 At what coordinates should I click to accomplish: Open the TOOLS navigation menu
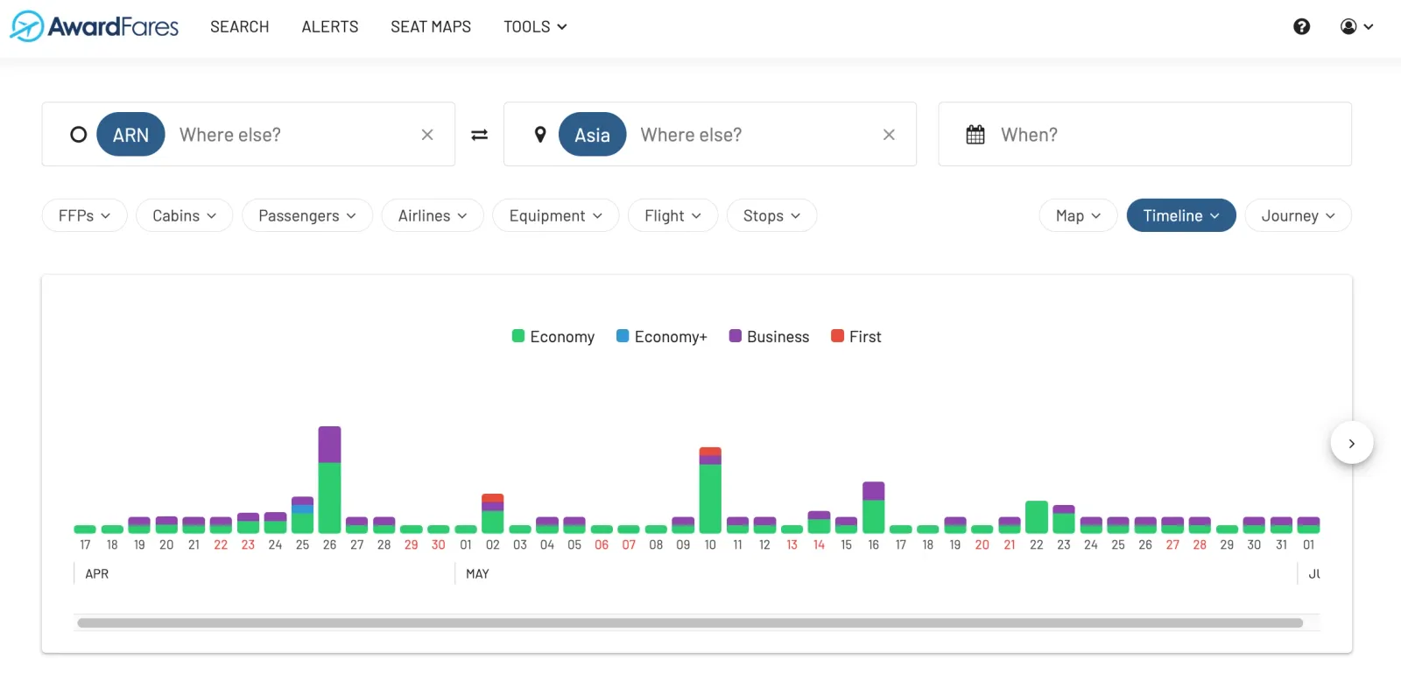535,27
